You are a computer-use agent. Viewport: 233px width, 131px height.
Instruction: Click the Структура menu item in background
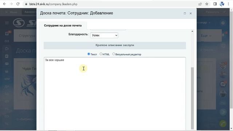pos(27,36)
